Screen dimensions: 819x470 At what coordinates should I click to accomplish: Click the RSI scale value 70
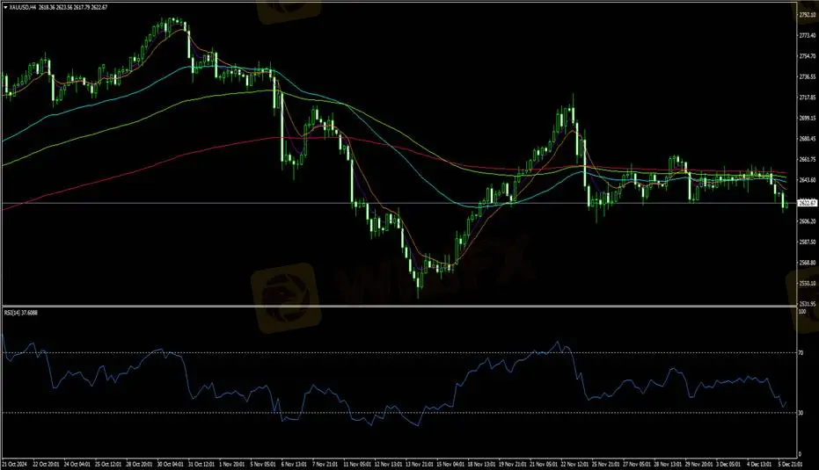coord(801,353)
